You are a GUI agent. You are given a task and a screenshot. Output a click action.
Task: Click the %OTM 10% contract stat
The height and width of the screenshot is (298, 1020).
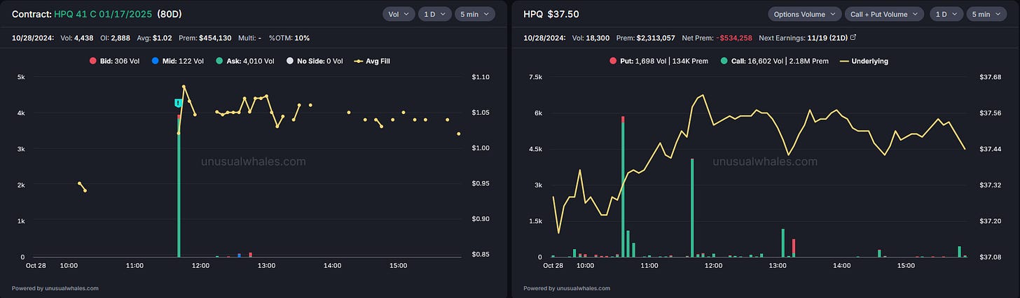[x=289, y=37]
